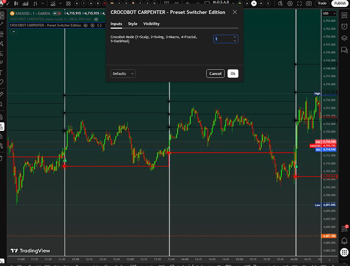
Task: Select the zoom-in tool in left toolbar
Action: (2, 104)
